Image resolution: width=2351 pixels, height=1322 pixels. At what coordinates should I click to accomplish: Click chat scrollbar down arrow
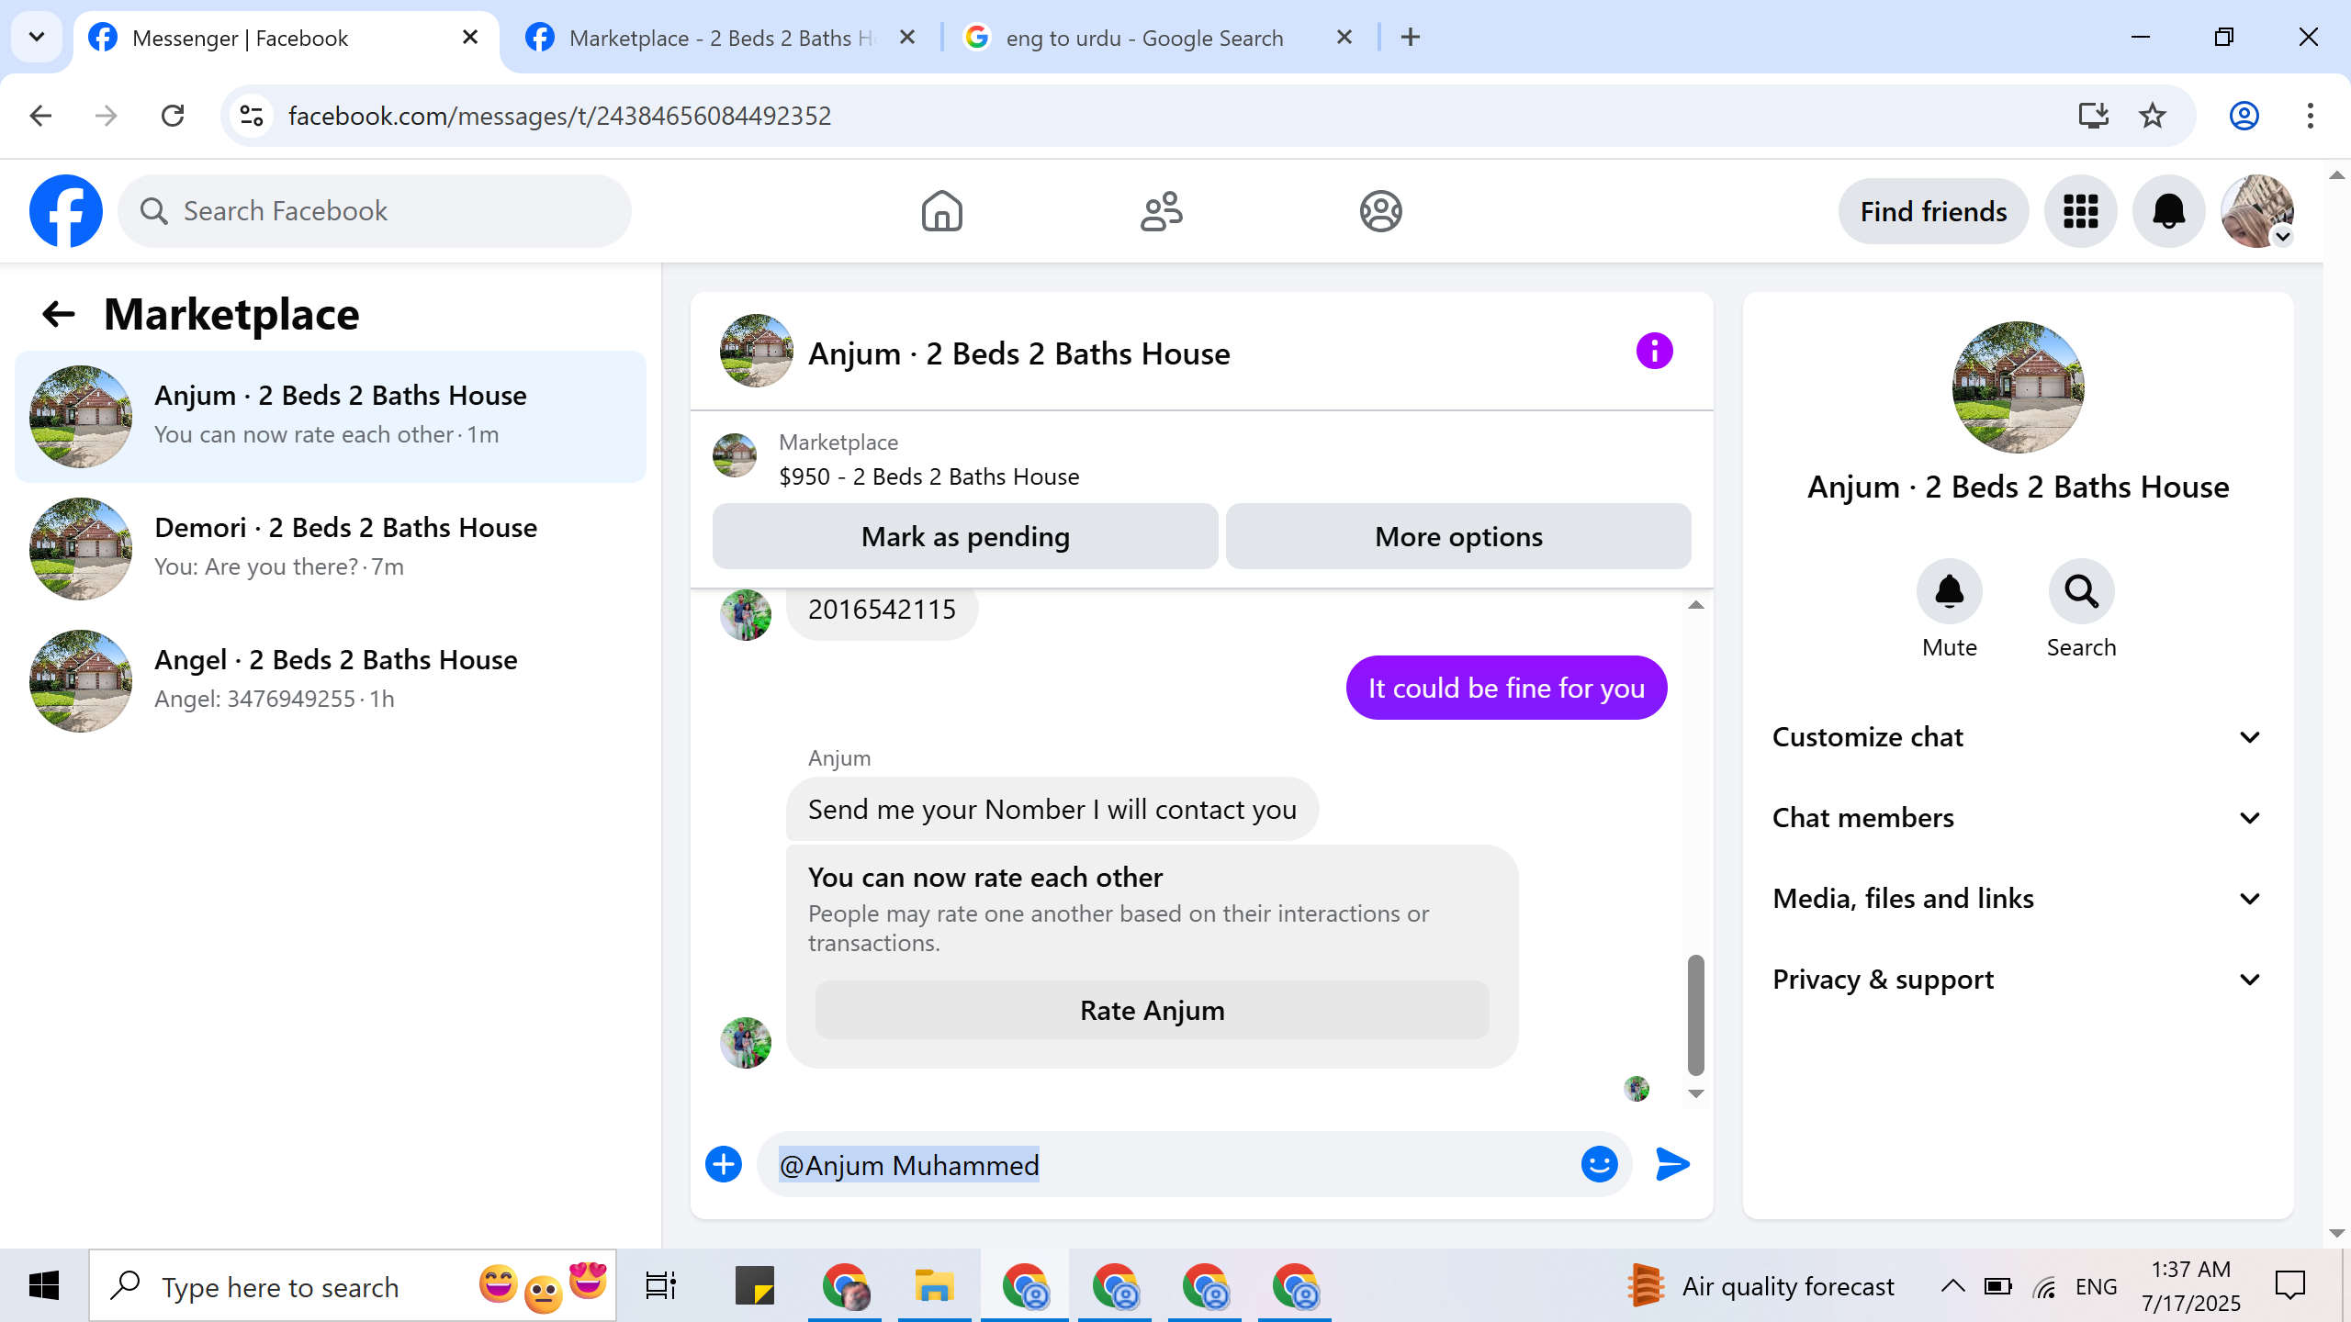click(1696, 1093)
